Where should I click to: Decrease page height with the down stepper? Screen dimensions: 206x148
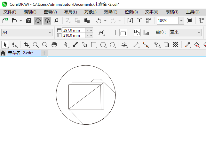click(87, 35)
